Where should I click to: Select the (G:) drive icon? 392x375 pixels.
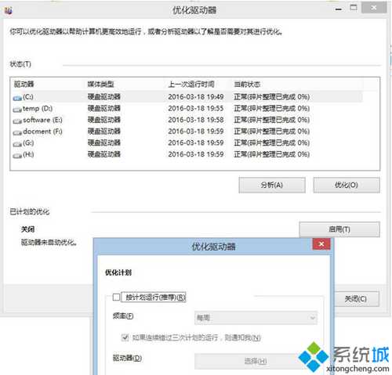coord(17,144)
